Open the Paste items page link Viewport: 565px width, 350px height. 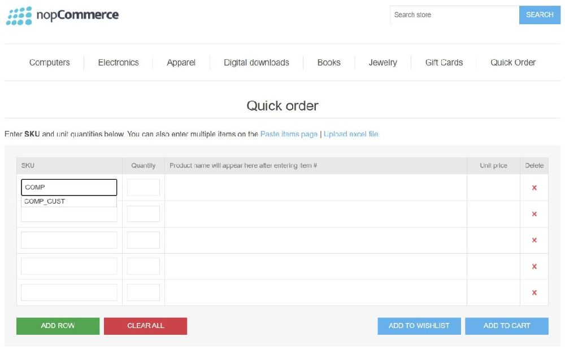click(289, 134)
